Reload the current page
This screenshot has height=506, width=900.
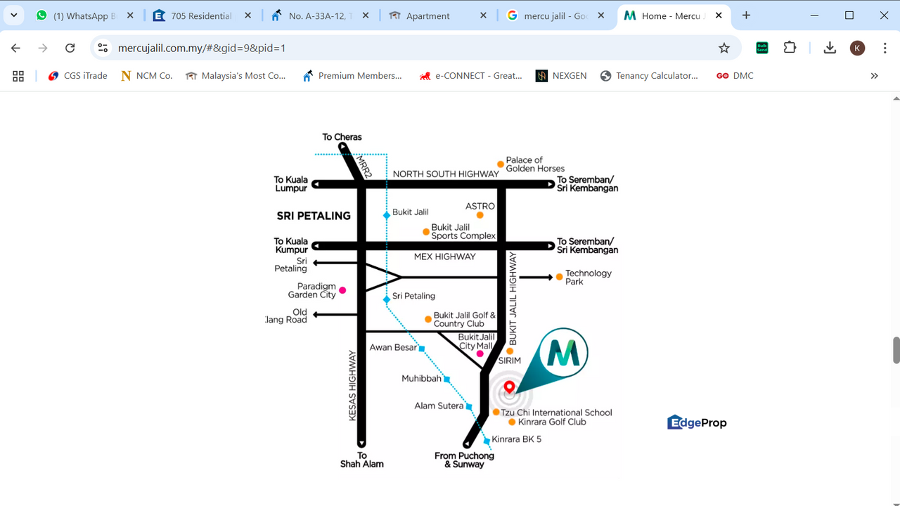click(x=70, y=48)
